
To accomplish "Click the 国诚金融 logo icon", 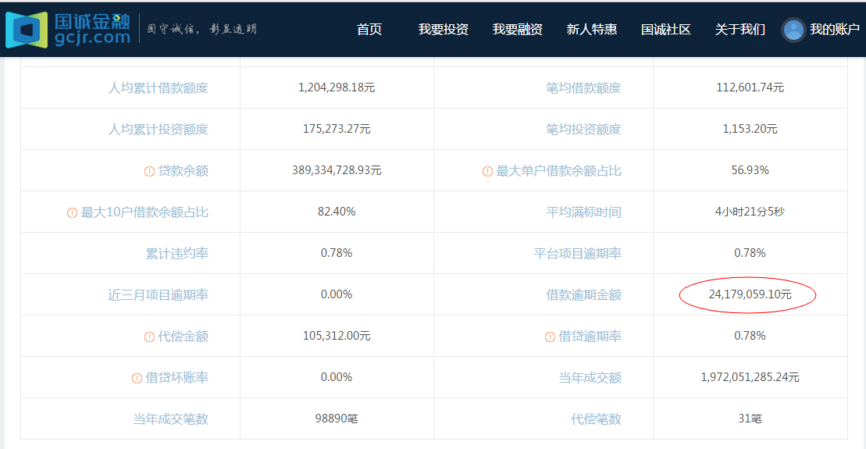I will (26, 30).
